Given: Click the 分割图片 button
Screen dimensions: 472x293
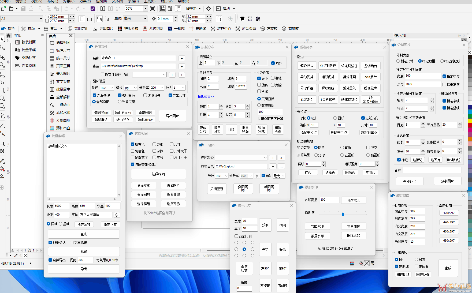Looking at the screenshot, I should [447, 181].
